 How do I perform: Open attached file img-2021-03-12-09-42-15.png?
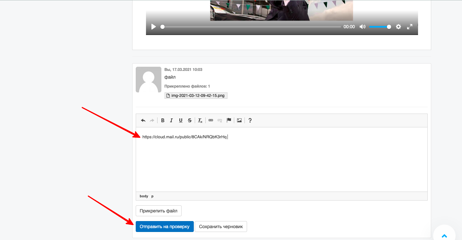click(196, 96)
